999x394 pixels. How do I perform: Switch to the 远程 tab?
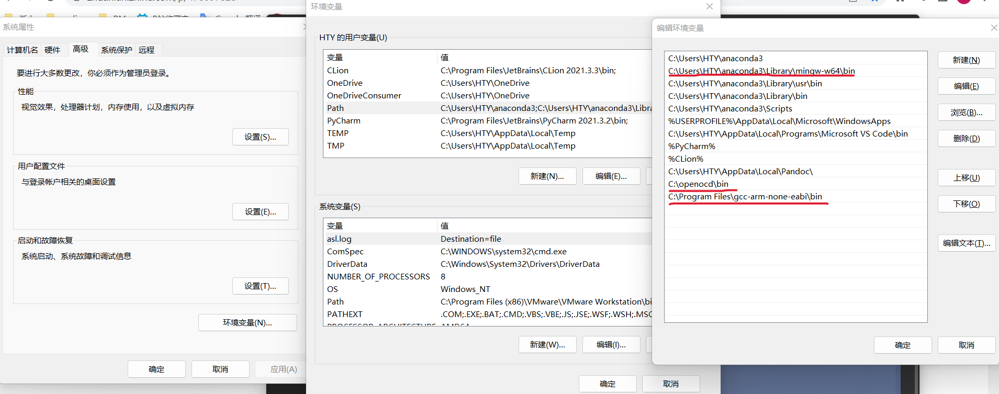point(147,50)
